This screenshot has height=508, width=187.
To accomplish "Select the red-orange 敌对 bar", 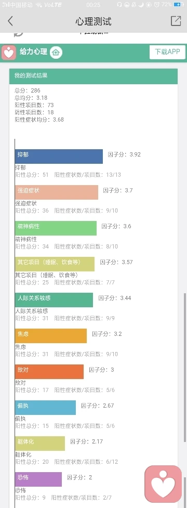I will point(49,372).
